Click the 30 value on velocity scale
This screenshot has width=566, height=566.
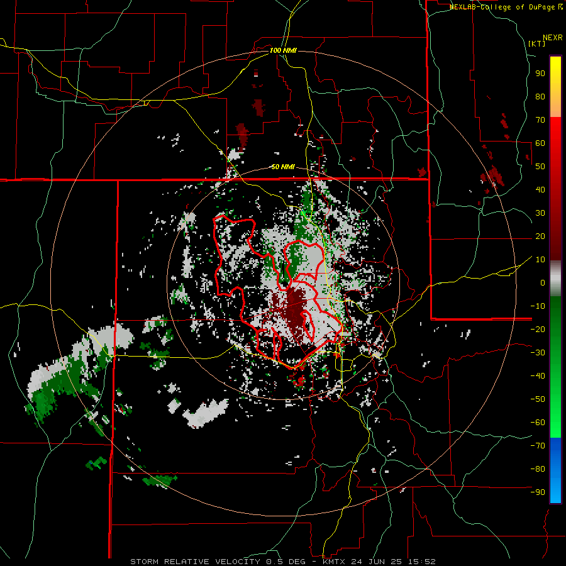[x=540, y=213]
